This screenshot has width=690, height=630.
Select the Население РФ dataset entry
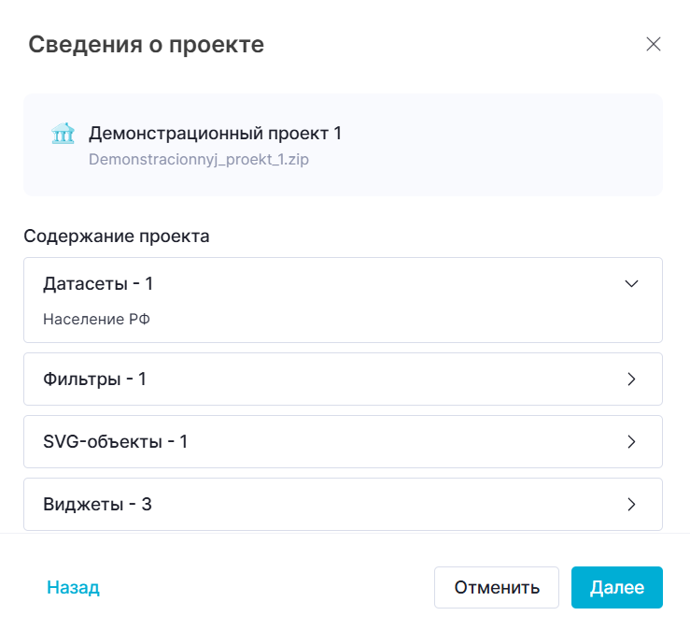click(97, 320)
